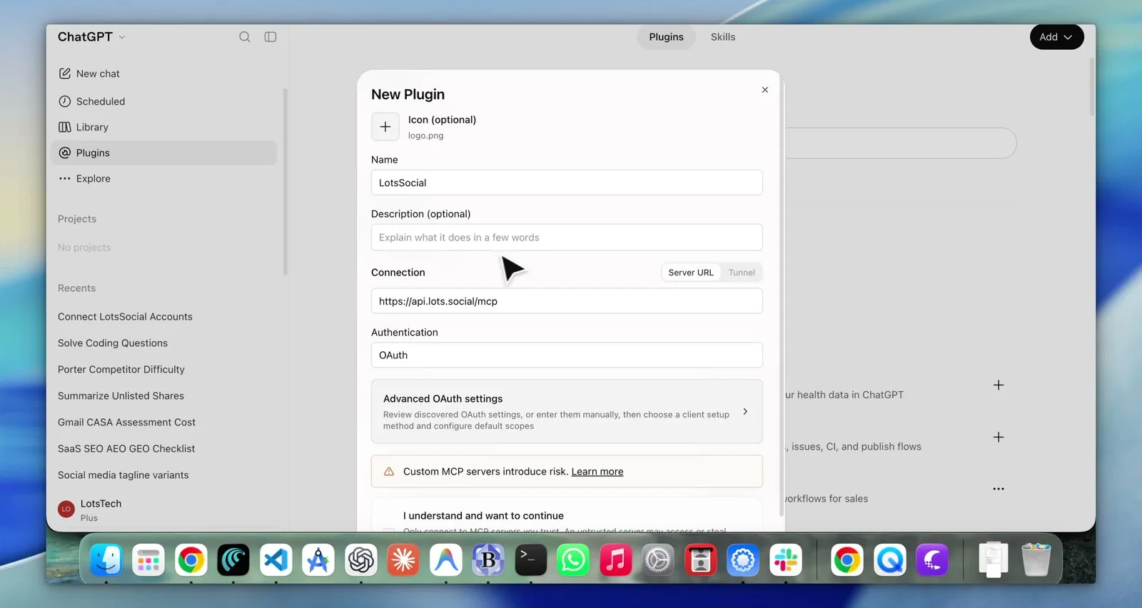Switch connection mode to Tunnel
The image size is (1142, 608).
[742, 273]
